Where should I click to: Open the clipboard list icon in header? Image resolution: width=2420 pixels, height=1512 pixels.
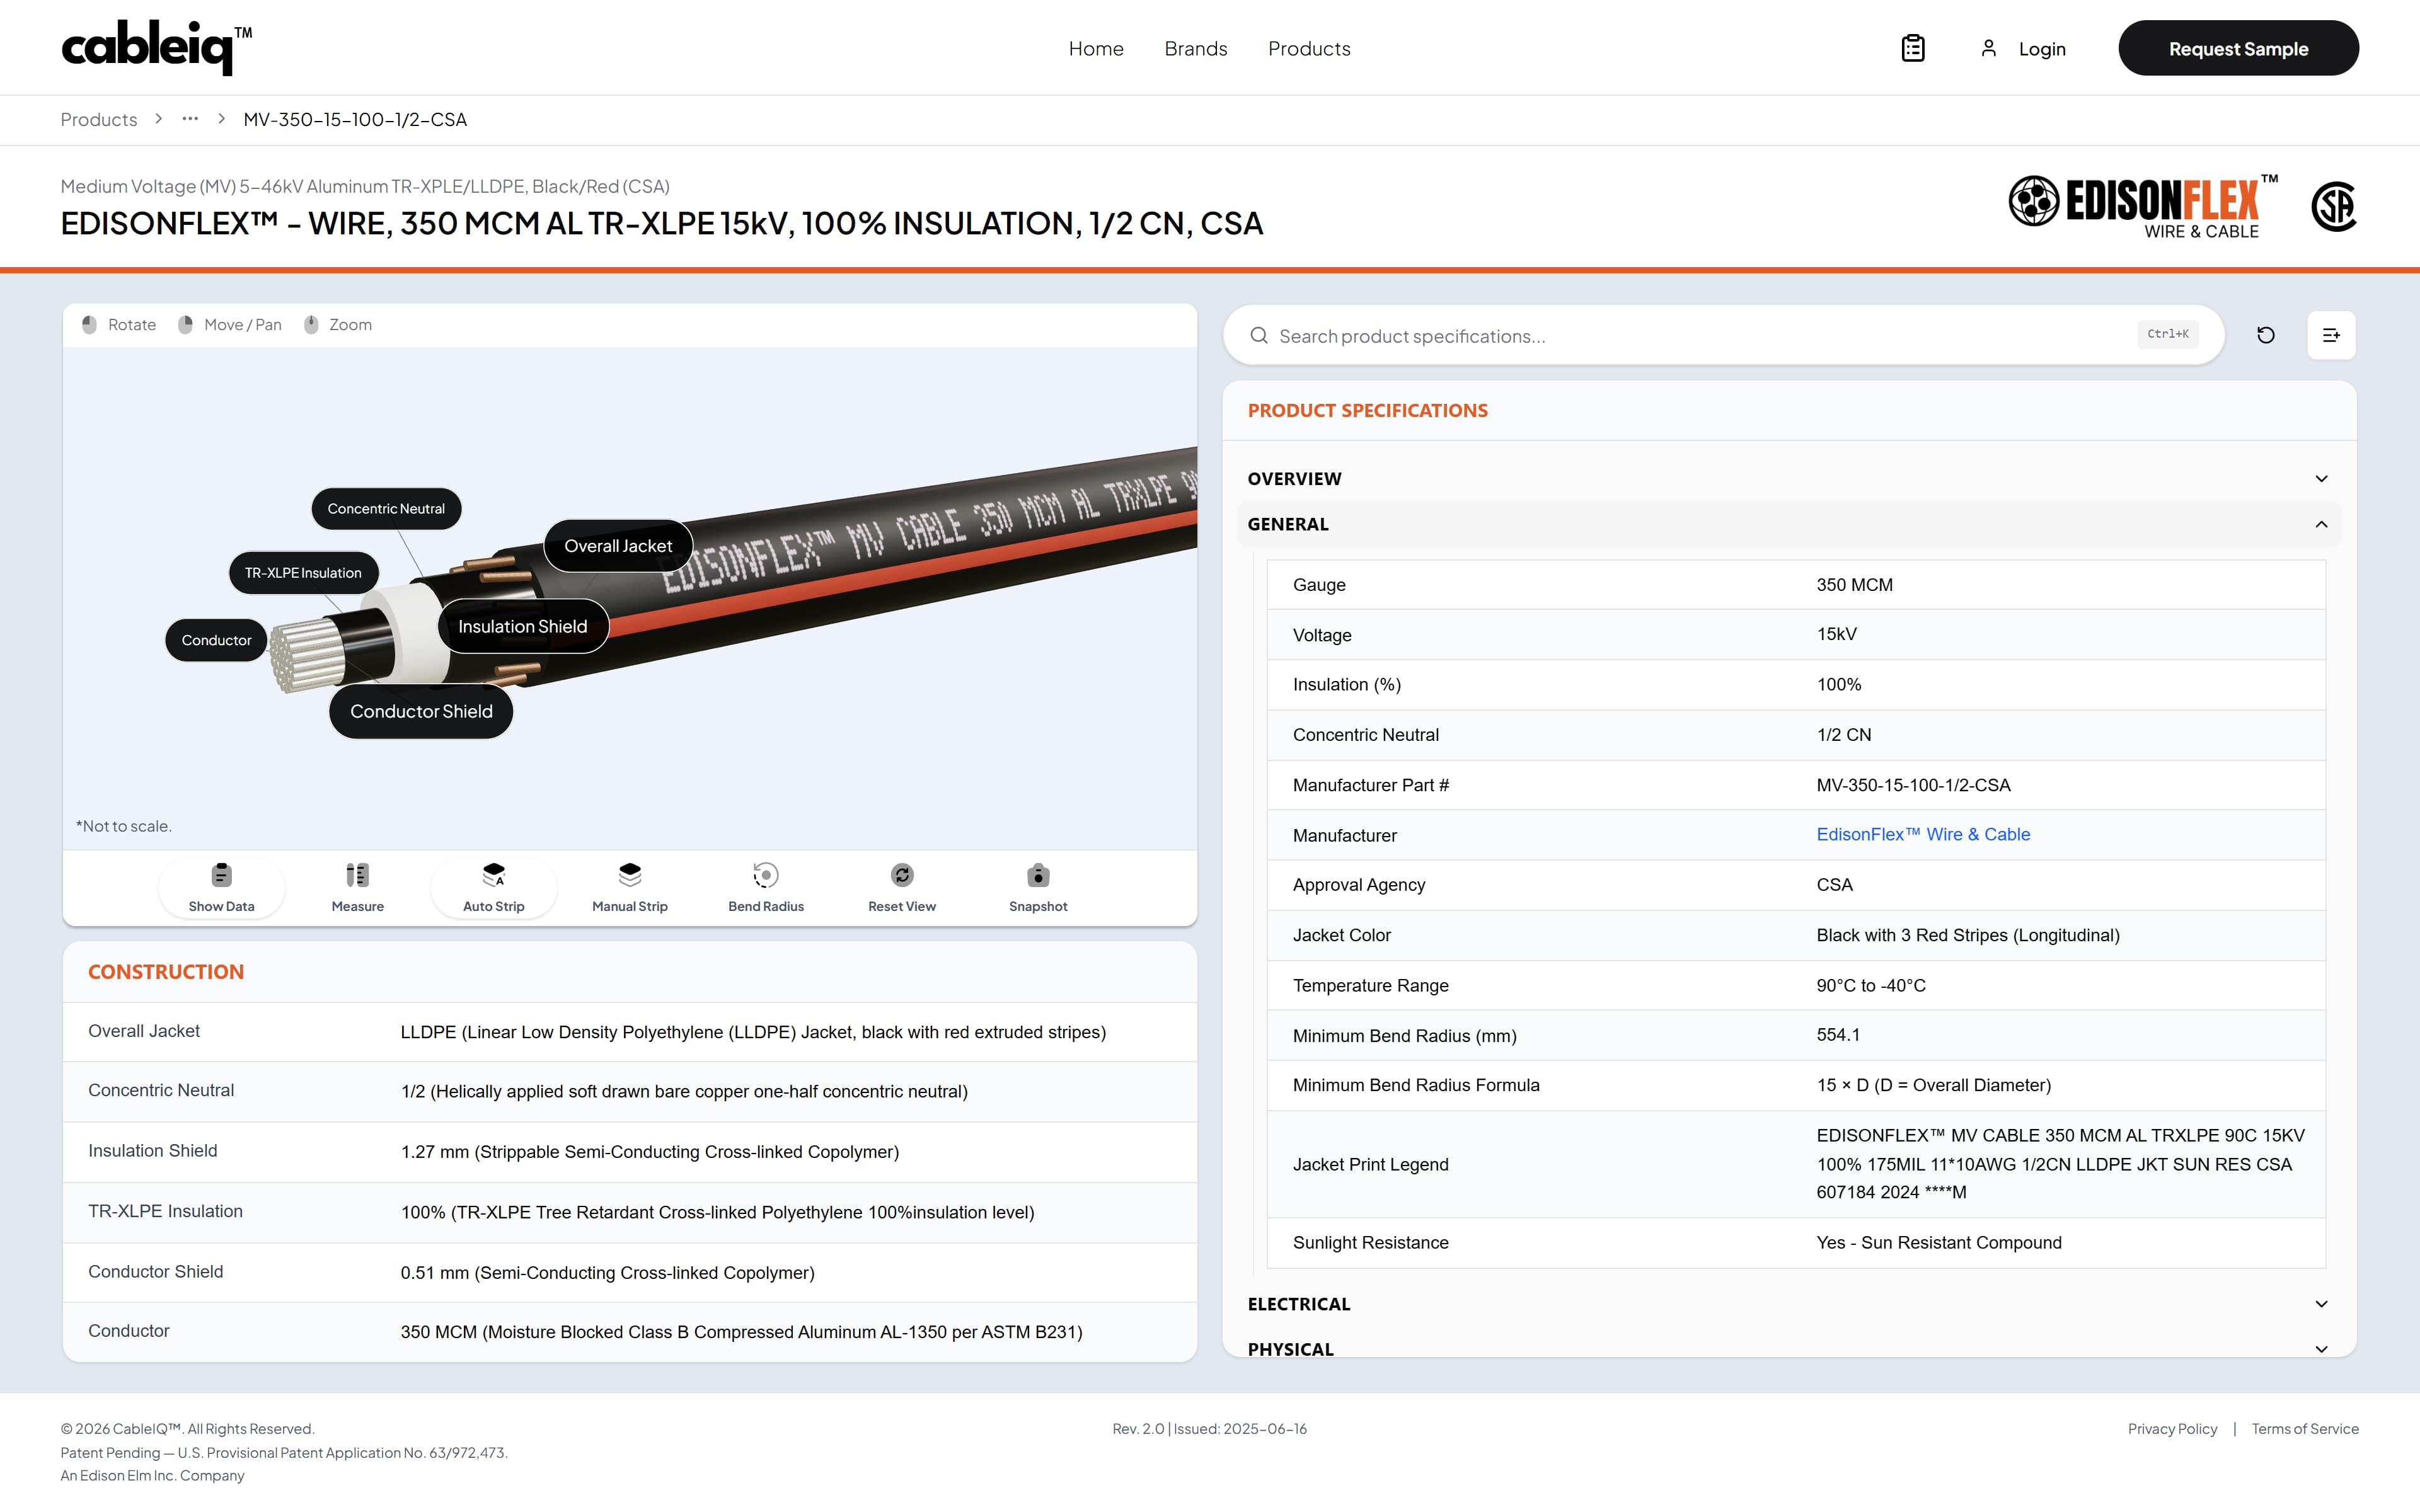[x=1912, y=48]
